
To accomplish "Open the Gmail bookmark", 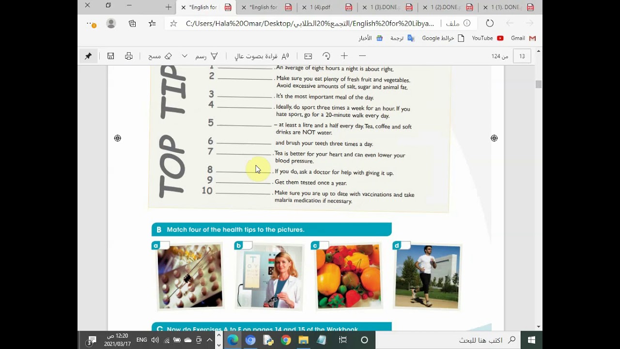I will click(523, 38).
